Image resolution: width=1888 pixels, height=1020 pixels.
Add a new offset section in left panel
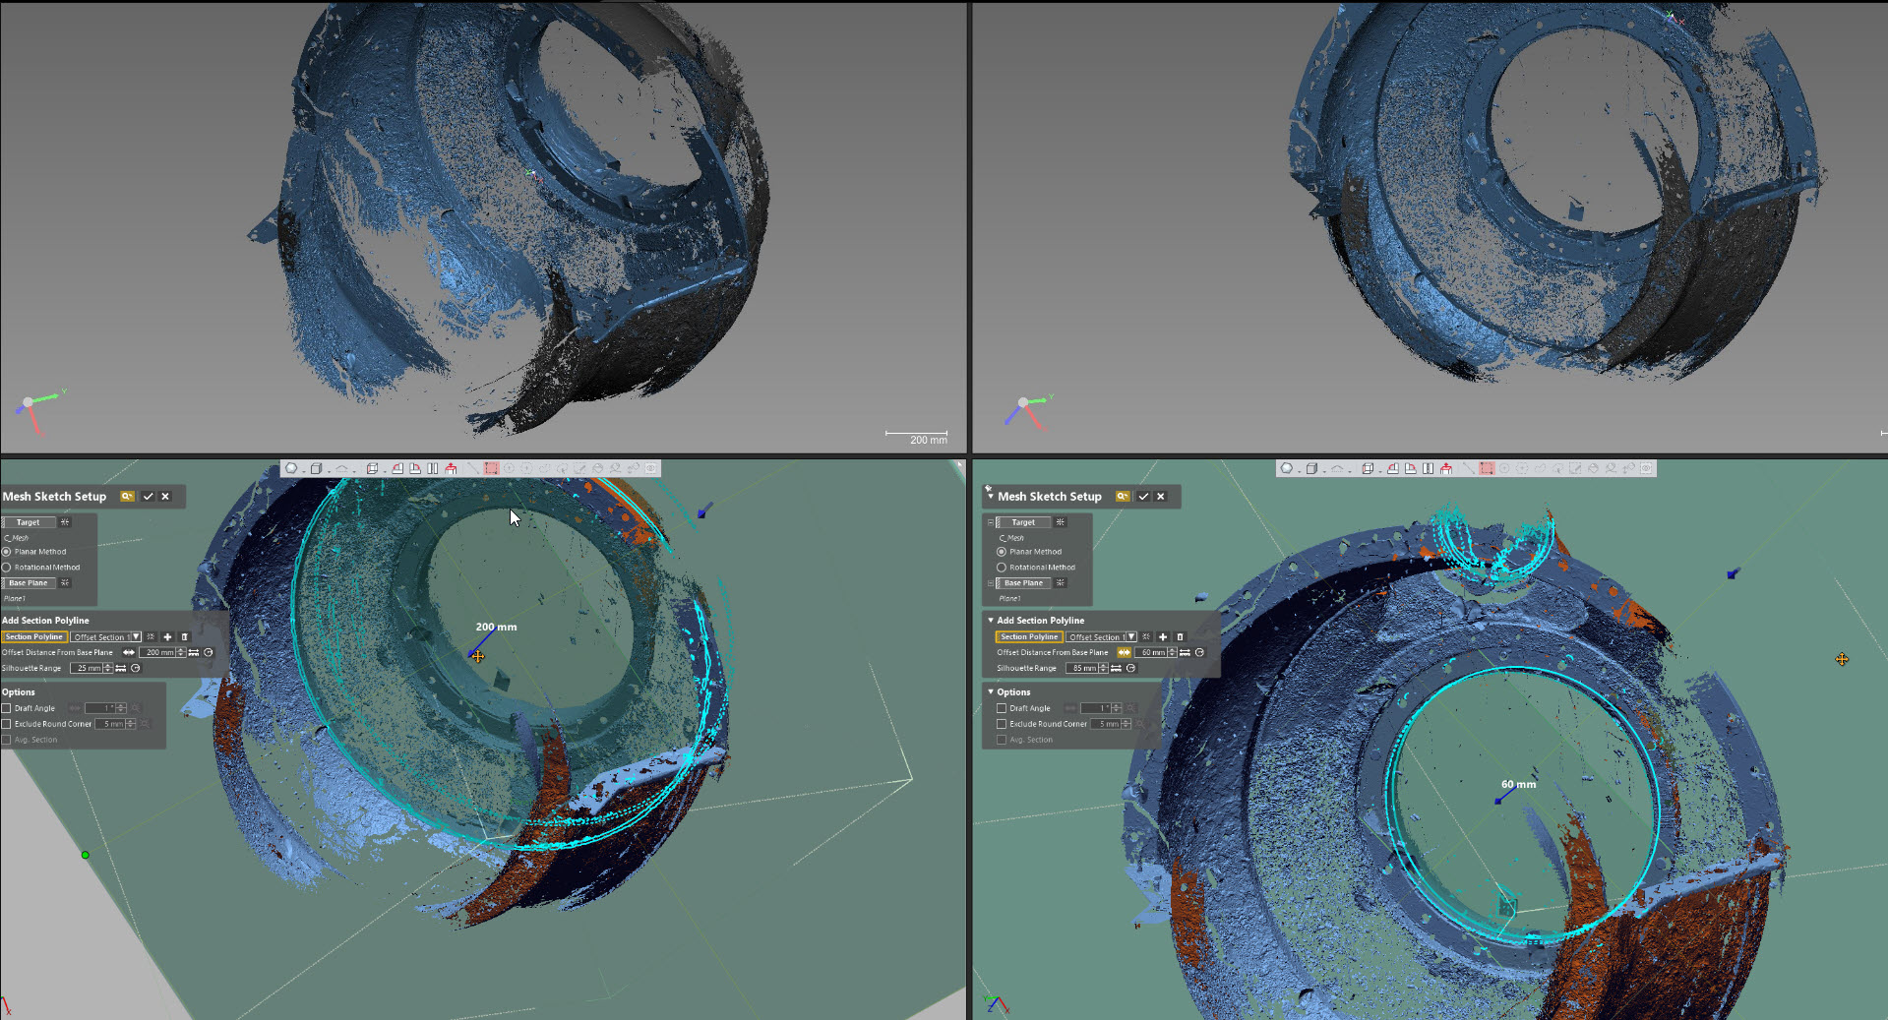pos(167,637)
